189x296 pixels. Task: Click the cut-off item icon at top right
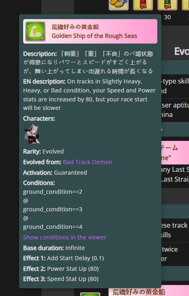click(186, 5)
